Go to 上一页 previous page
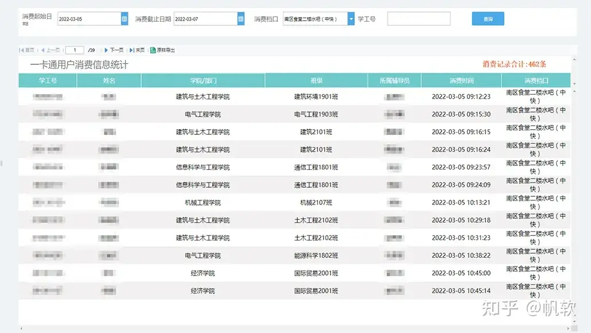This screenshot has width=591, height=333. [x=50, y=50]
